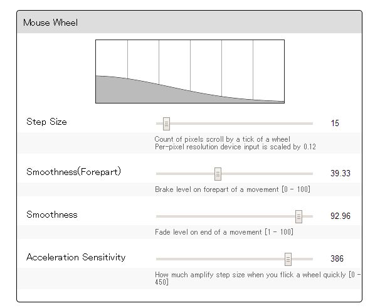Grab the Smoothness(Forepart) slider thumb
This screenshot has height=308, width=380.
[x=218, y=174]
